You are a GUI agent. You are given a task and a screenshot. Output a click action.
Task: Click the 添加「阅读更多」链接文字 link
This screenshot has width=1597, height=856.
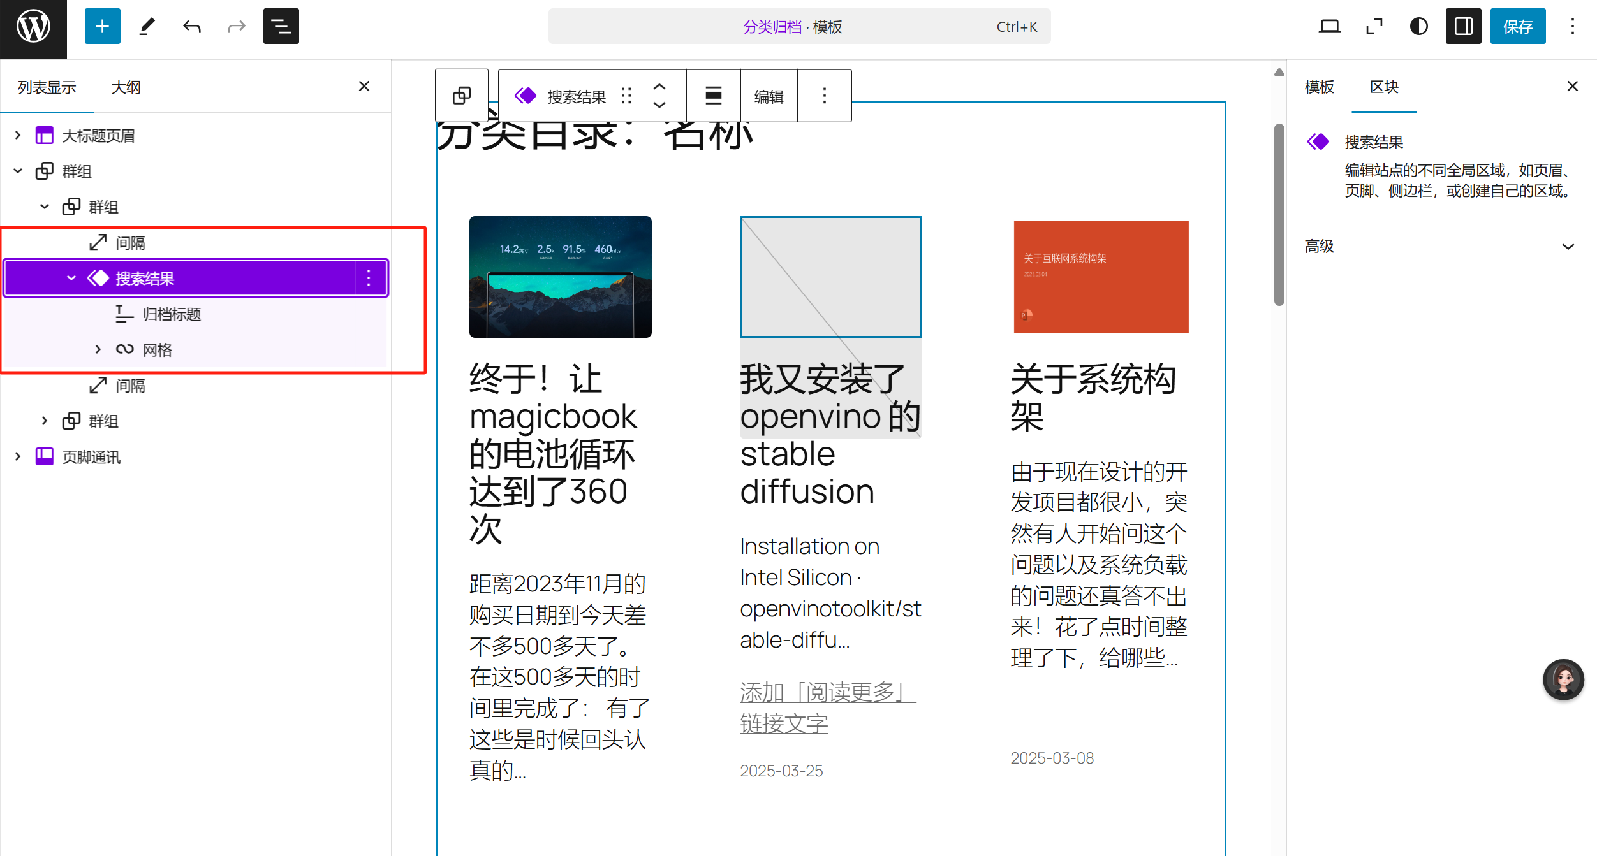tap(828, 707)
